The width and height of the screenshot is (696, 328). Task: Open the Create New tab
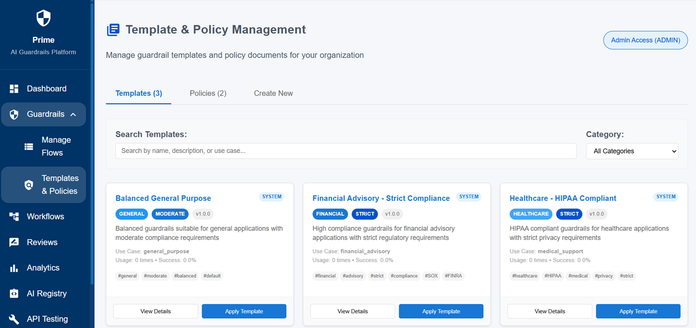pos(273,94)
